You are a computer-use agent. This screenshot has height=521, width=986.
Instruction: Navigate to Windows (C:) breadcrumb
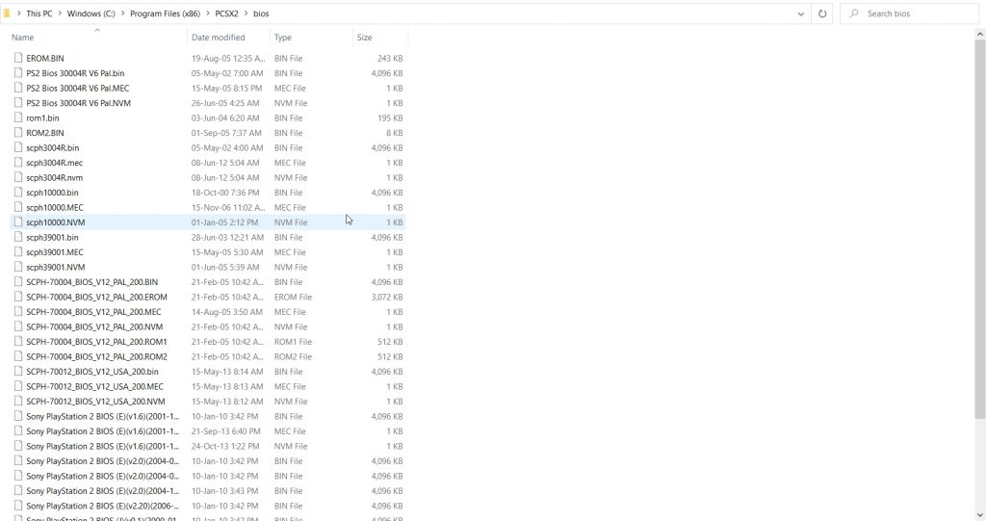click(x=91, y=13)
